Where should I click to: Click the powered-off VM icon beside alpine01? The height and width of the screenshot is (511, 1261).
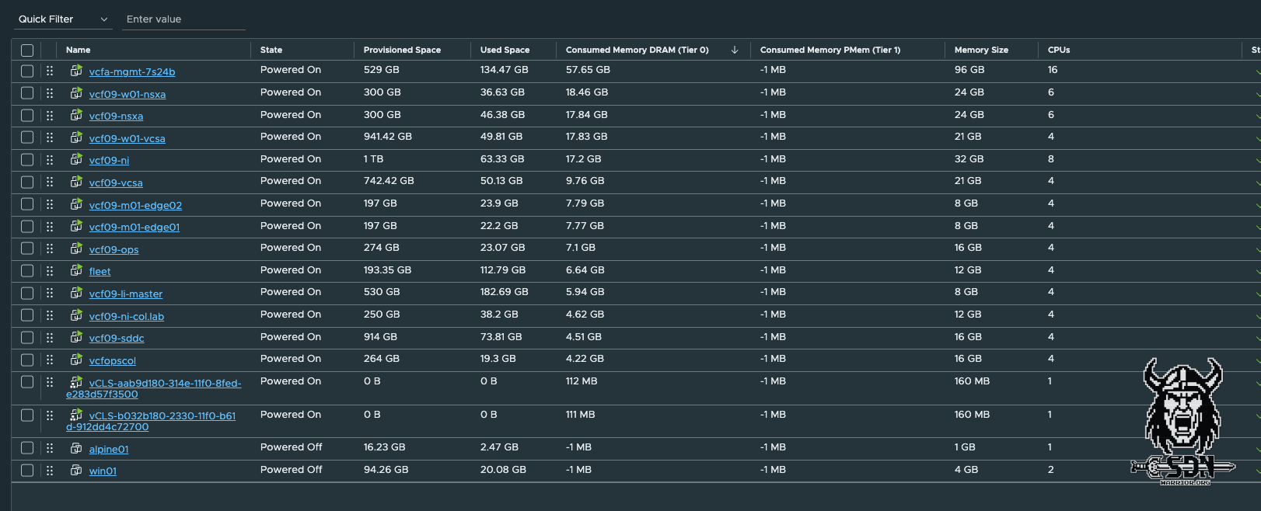[76, 448]
